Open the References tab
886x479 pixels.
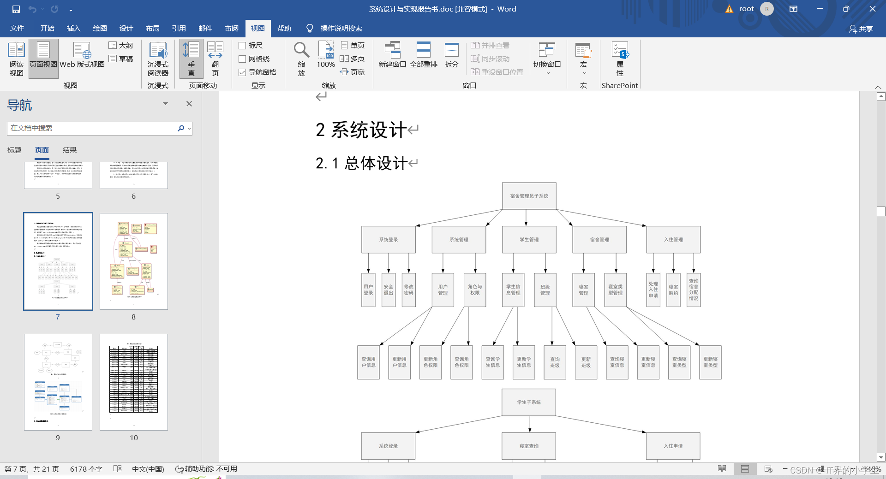179,29
